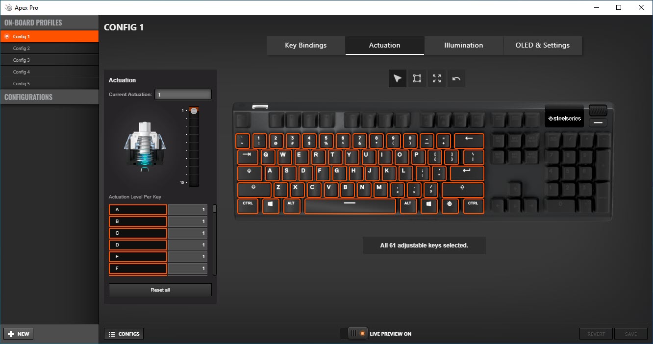653x344 pixels.
Task: Select key D in actuation list
Action: (138, 245)
